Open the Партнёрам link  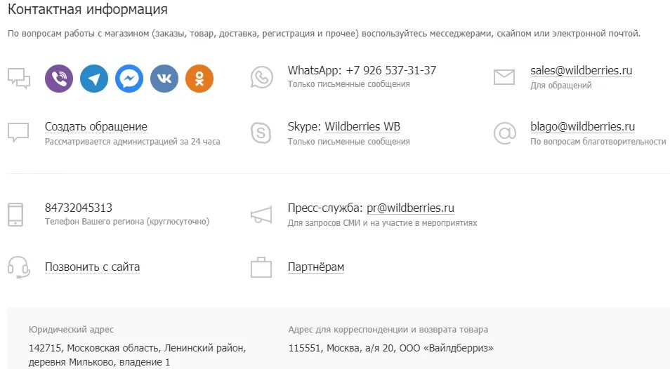(316, 267)
